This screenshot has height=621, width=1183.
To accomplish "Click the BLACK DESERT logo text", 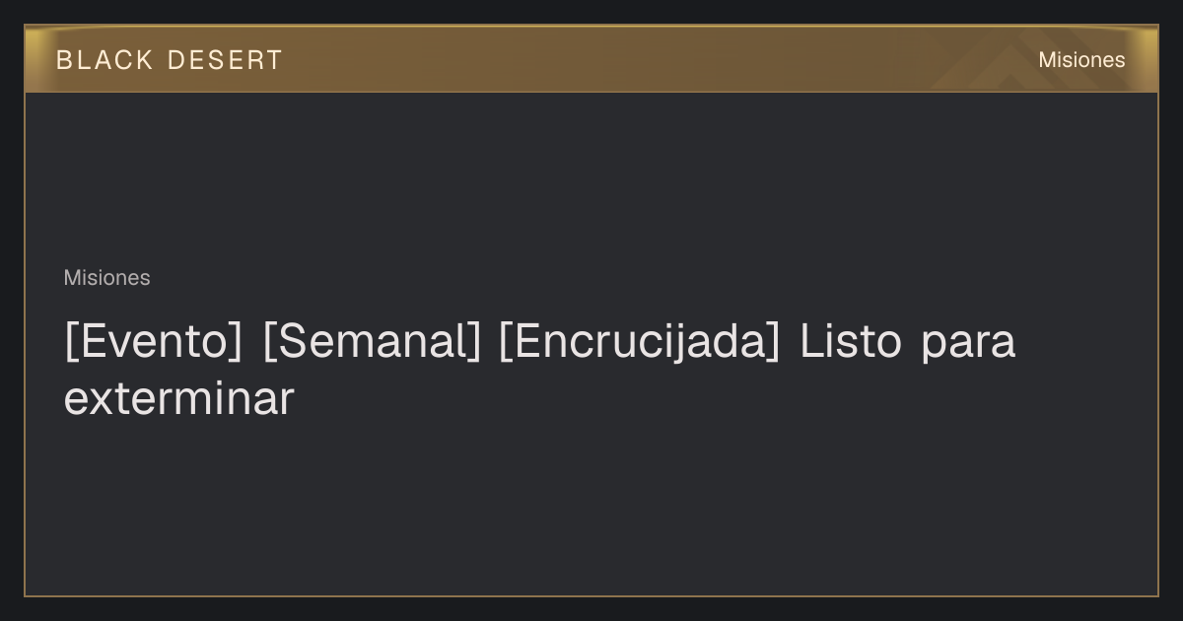I will tap(170, 60).
